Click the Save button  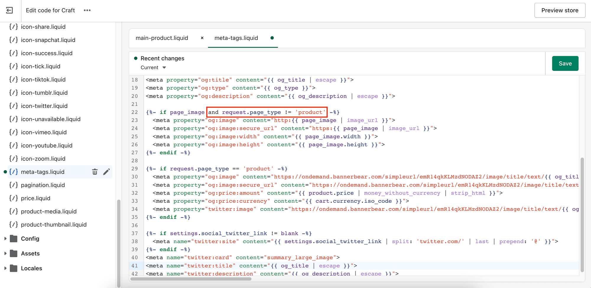[565, 63]
